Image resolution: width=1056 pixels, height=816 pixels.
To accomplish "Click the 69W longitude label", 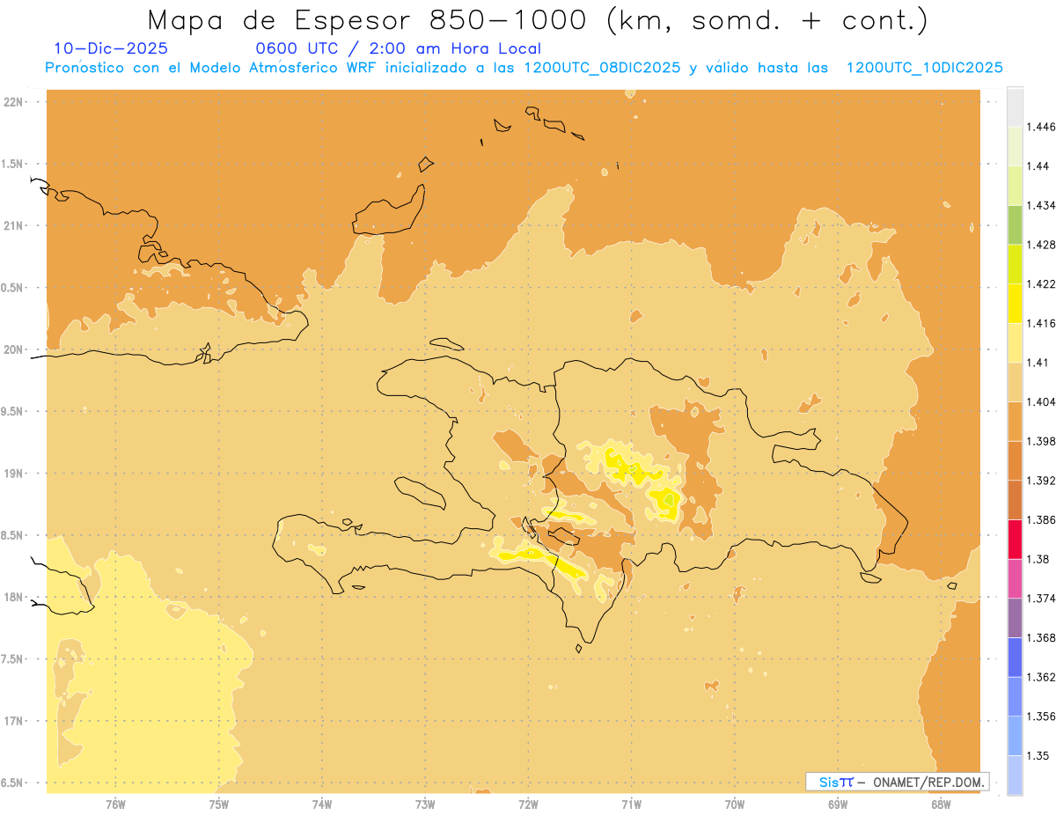I will click(x=838, y=804).
